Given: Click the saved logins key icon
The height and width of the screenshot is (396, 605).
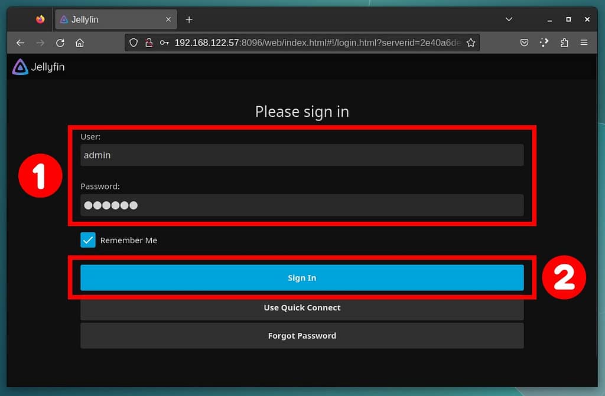Looking at the screenshot, I should pos(164,43).
